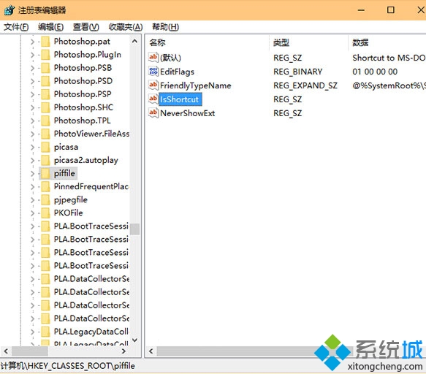
Task: Click the Registry Editor app icon in title bar
Action: [x=9, y=10]
